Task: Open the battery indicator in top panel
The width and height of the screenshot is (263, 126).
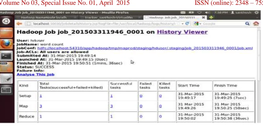Action: coord(191,13)
